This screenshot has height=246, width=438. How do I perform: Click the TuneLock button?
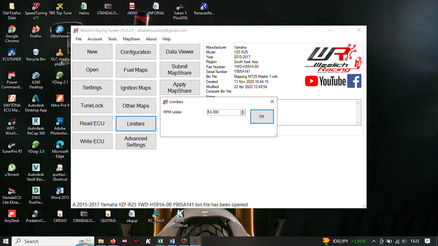pyautogui.click(x=92, y=105)
